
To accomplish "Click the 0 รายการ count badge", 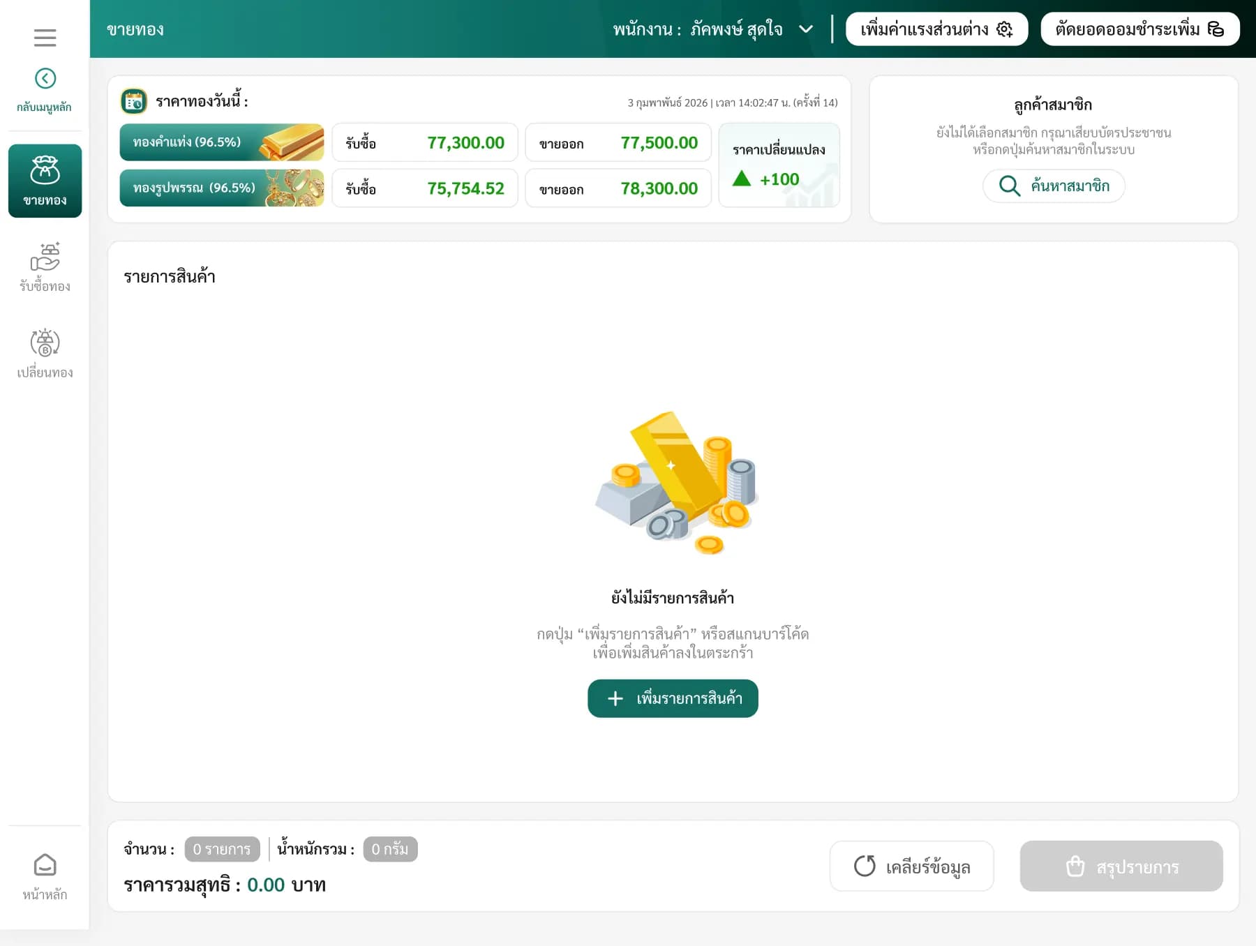I will click(222, 849).
